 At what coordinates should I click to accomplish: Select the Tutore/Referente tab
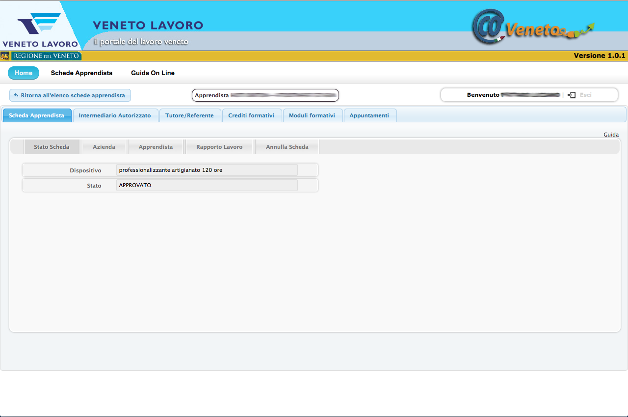(x=189, y=115)
